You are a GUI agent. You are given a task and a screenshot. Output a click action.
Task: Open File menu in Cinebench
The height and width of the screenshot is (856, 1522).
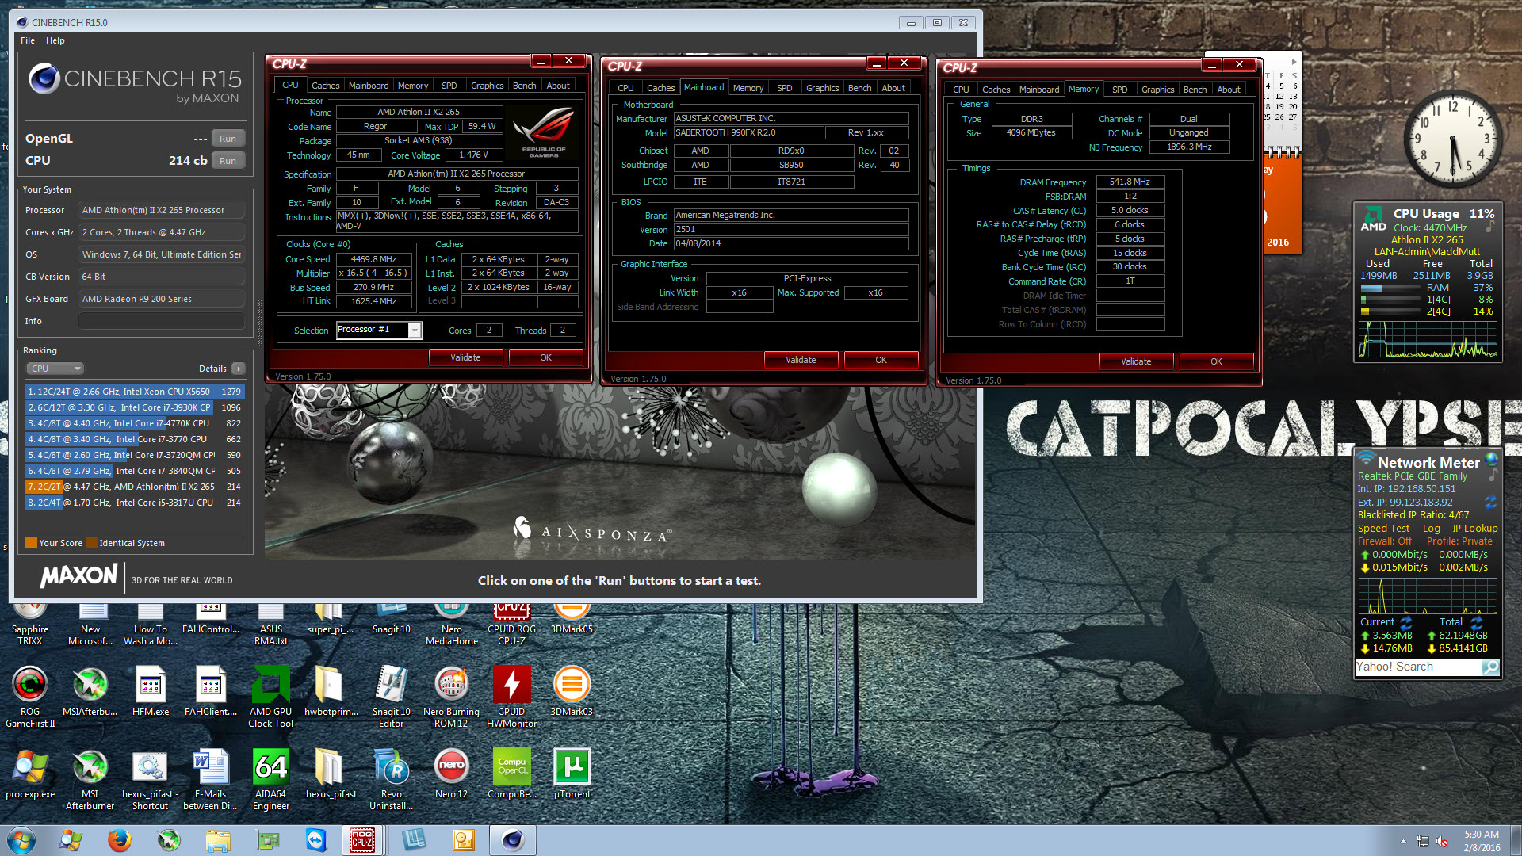(28, 40)
